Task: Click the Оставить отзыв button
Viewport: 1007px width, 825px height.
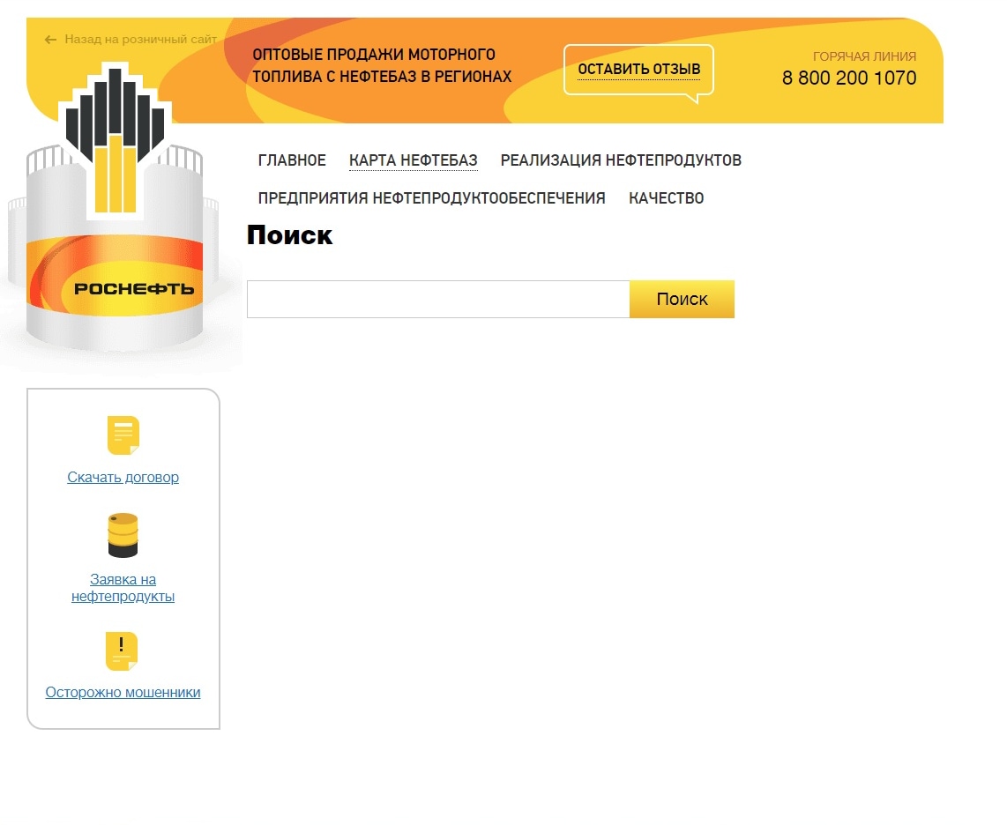Action: [x=638, y=70]
